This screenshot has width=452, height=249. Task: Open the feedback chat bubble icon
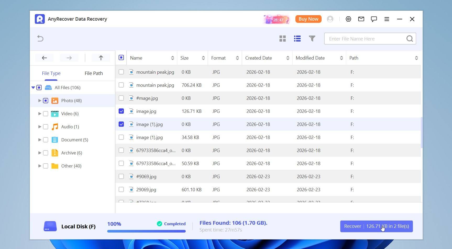point(374,19)
